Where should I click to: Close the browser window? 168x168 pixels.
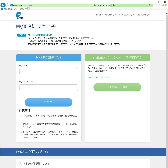pyautogui.click(x=165, y=2)
